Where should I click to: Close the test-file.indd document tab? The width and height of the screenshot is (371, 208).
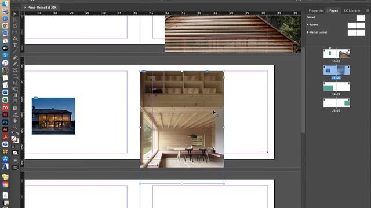click(x=25, y=8)
